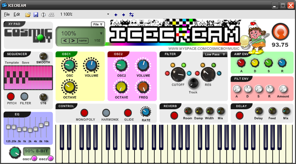Click the blue Amp Env R knob
The image size is (296, 164).
coord(282,63)
